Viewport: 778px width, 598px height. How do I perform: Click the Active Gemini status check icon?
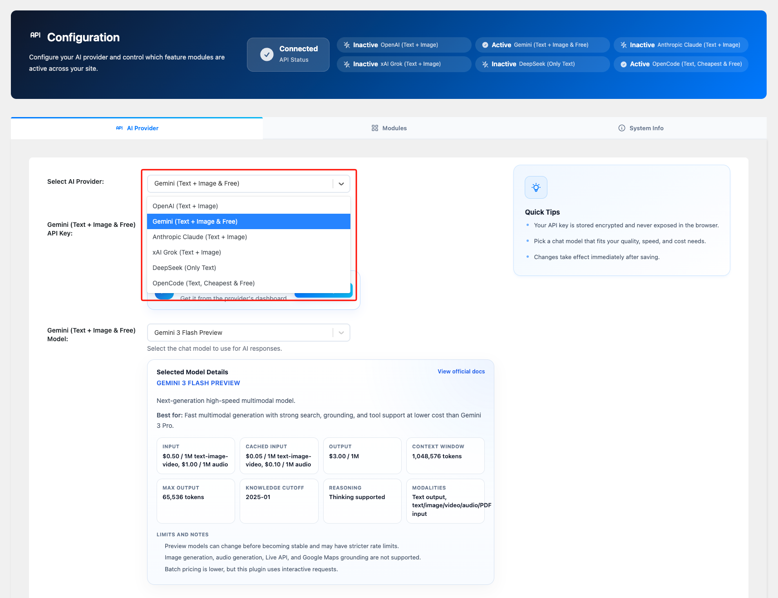[x=485, y=45]
